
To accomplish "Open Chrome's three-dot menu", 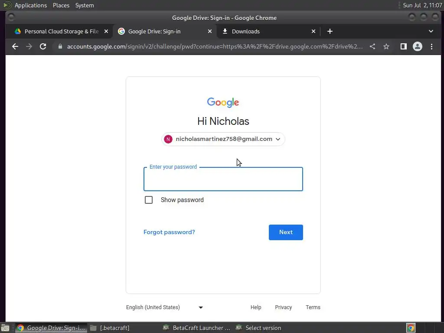I will [431, 46].
